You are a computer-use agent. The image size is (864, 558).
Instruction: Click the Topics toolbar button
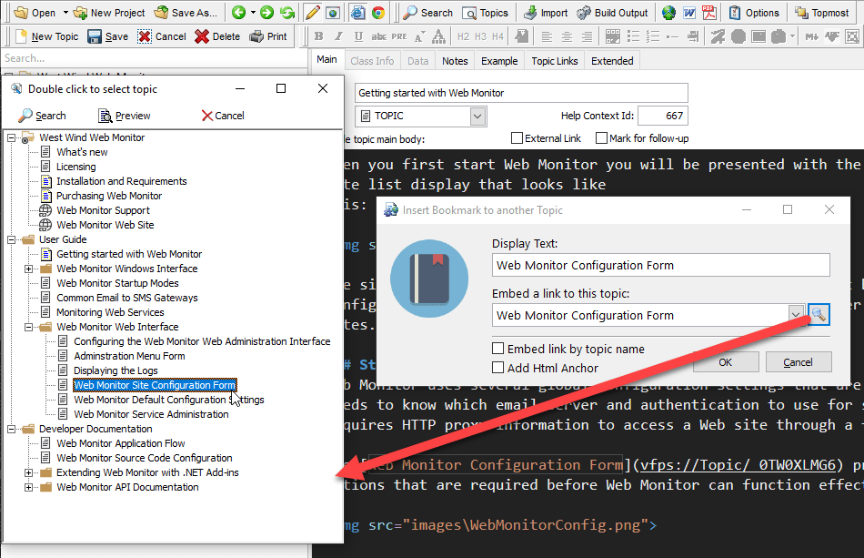click(x=486, y=13)
